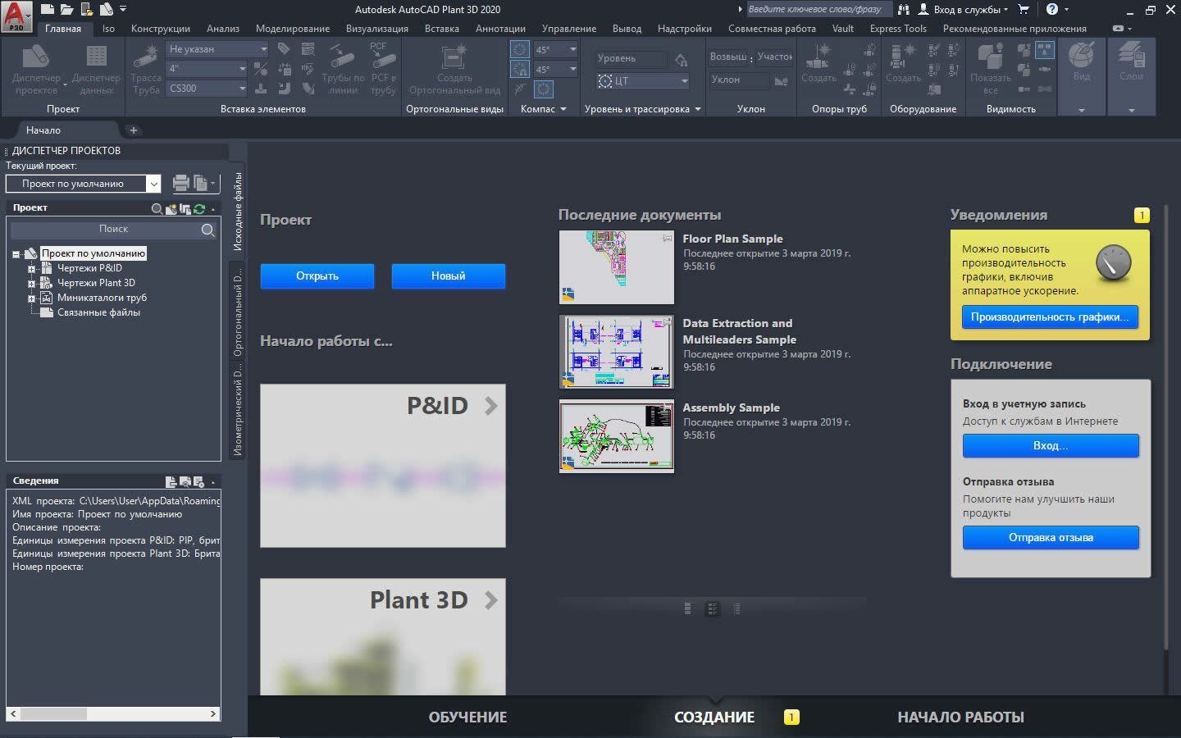Open the CS300 spec dropdown
This screenshot has width=1181, height=738.
tap(207, 89)
